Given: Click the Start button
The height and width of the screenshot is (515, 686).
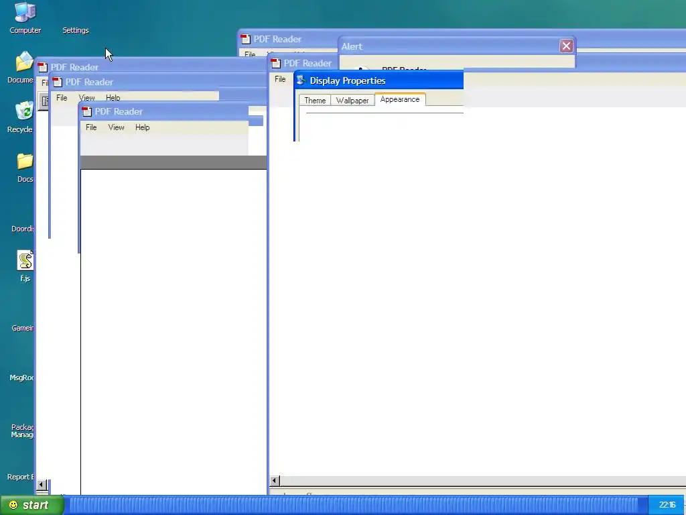Looking at the screenshot, I should 31,505.
